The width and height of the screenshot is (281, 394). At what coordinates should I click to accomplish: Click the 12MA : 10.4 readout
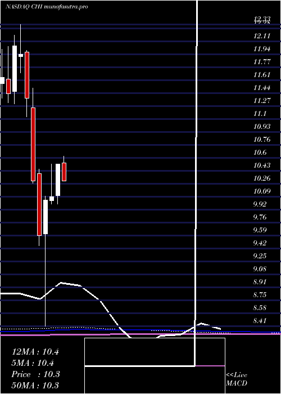pyautogui.click(x=35, y=352)
